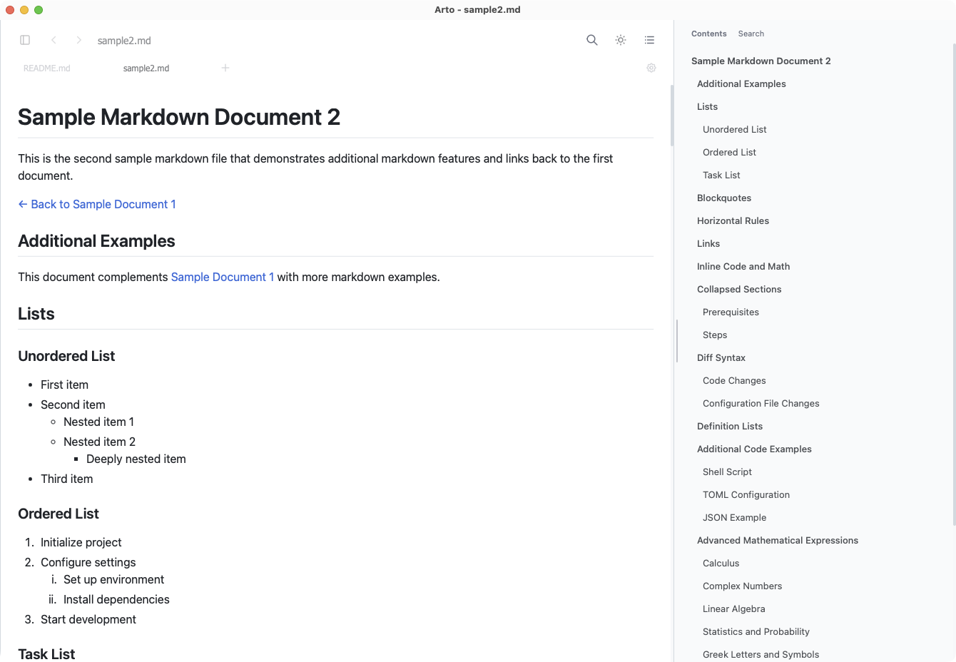Toggle light/dark theme sun icon
Viewport: 956px width, 662px height.
coord(620,40)
